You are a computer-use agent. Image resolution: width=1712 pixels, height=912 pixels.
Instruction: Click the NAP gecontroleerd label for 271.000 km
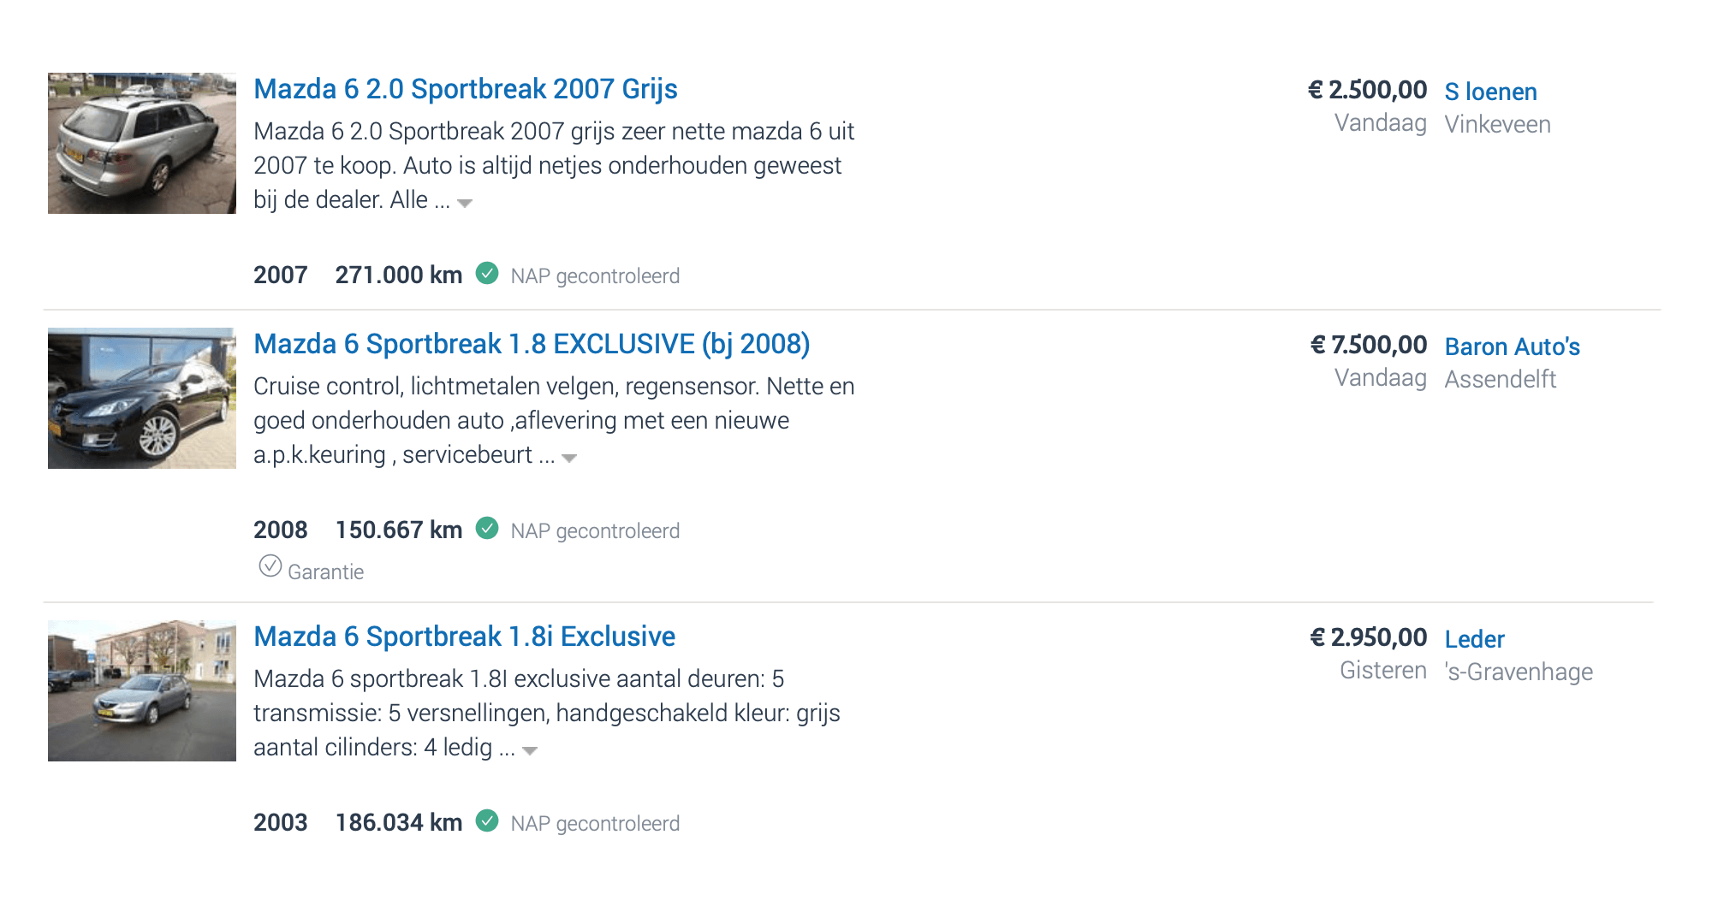(595, 275)
